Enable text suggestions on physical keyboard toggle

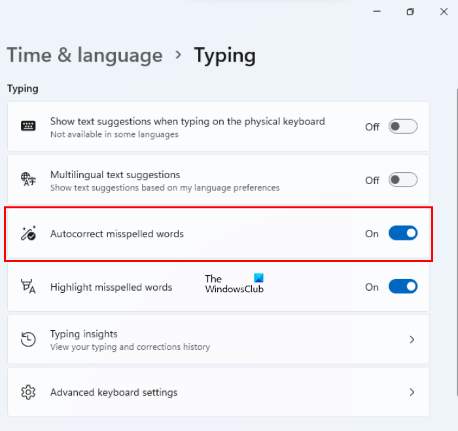click(x=402, y=126)
